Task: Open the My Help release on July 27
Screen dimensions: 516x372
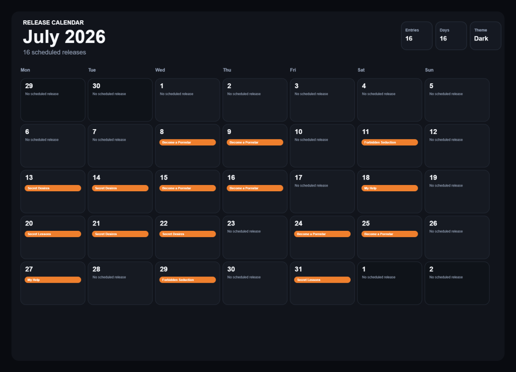Action: pos(53,279)
